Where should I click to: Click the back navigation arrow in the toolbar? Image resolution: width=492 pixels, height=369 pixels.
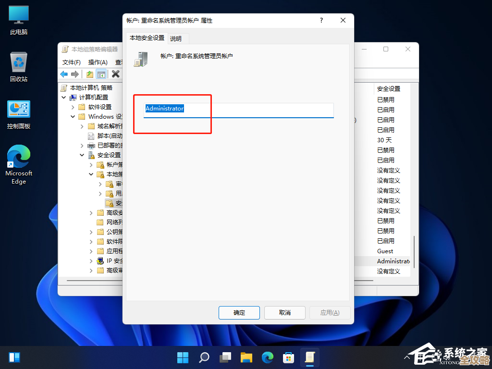click(63, 74)
